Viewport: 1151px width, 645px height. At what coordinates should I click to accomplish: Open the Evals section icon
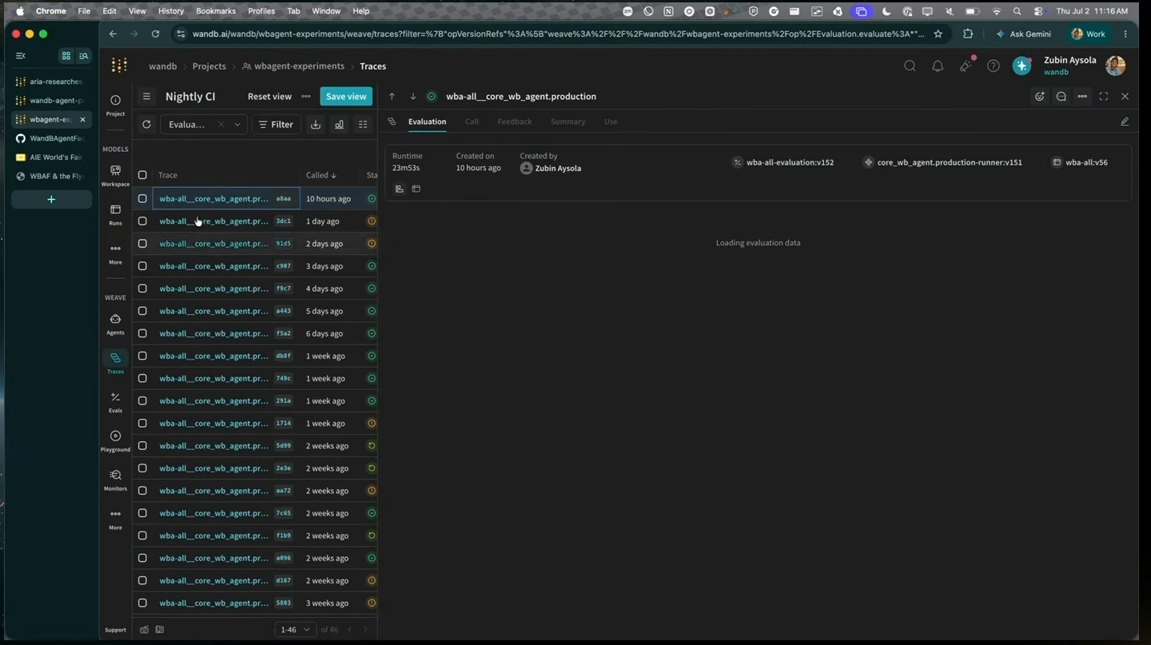coord(115,402)
